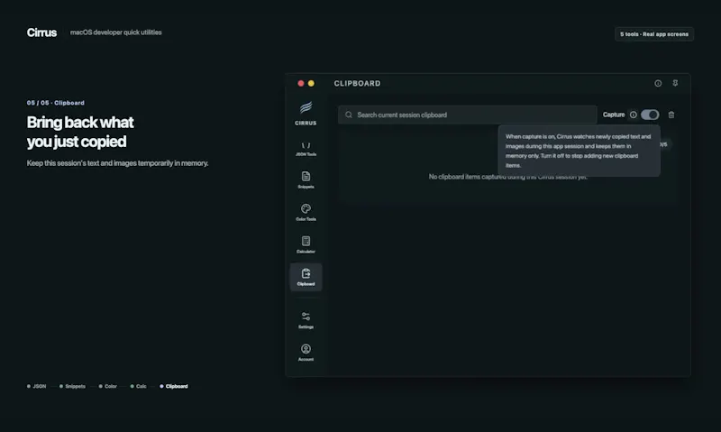The width and height of the screenshot is (721, 432).
Task: Click the info icon in title bar
Action: 658,83
